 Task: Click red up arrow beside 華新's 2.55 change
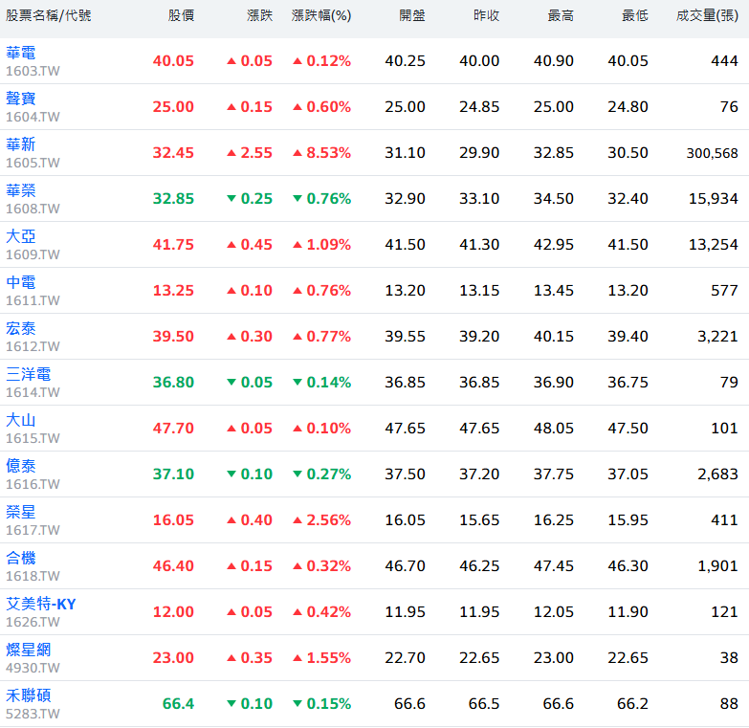[231, 153]
